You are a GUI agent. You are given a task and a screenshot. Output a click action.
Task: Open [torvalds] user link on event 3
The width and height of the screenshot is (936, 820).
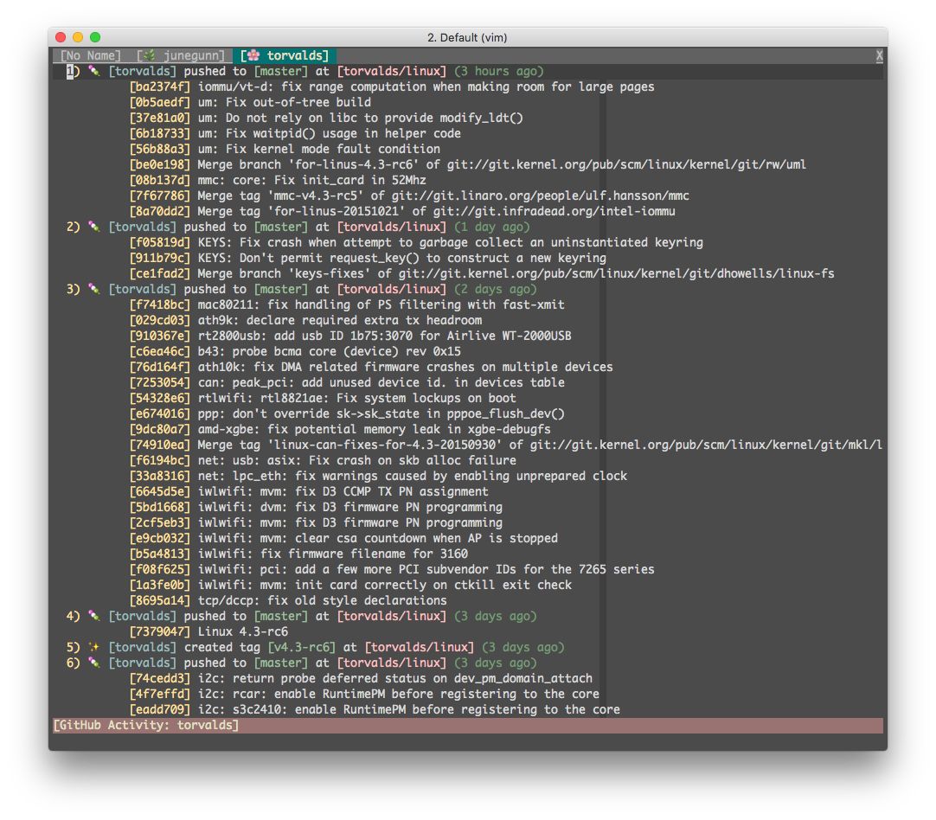tap(143, 289)
